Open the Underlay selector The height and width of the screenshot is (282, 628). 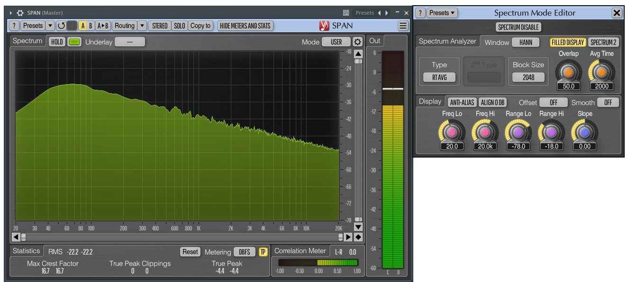(130, 42)
